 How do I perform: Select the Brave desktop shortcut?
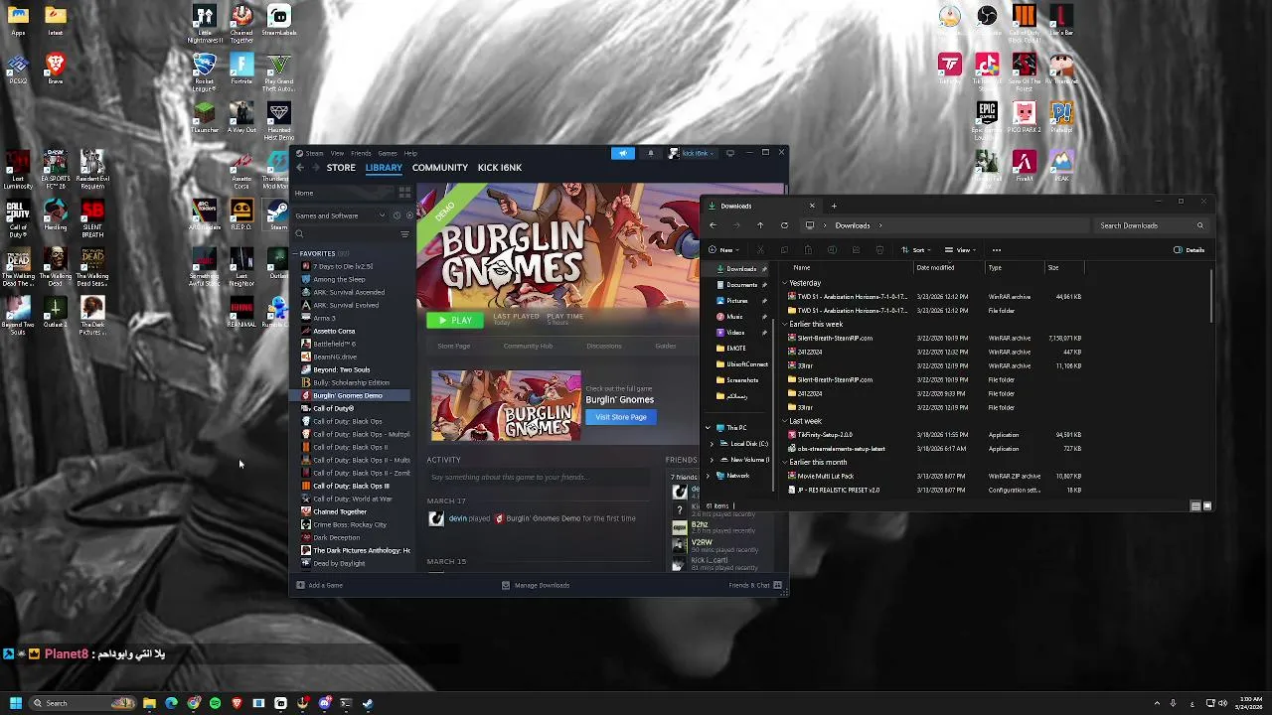[56, 70]
